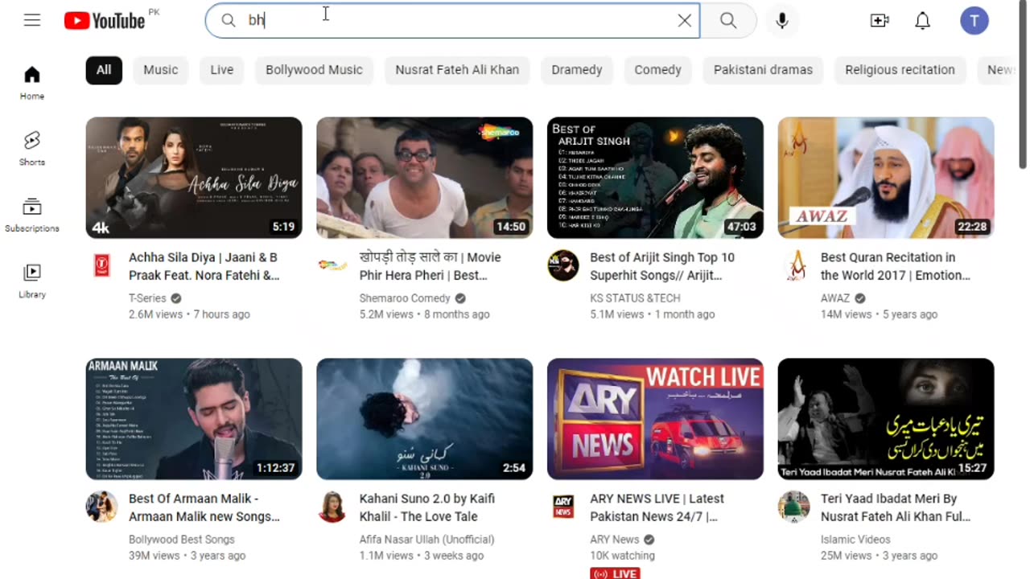Open the Create video icon
The image size is (1030, 579).
click(880, 21)
